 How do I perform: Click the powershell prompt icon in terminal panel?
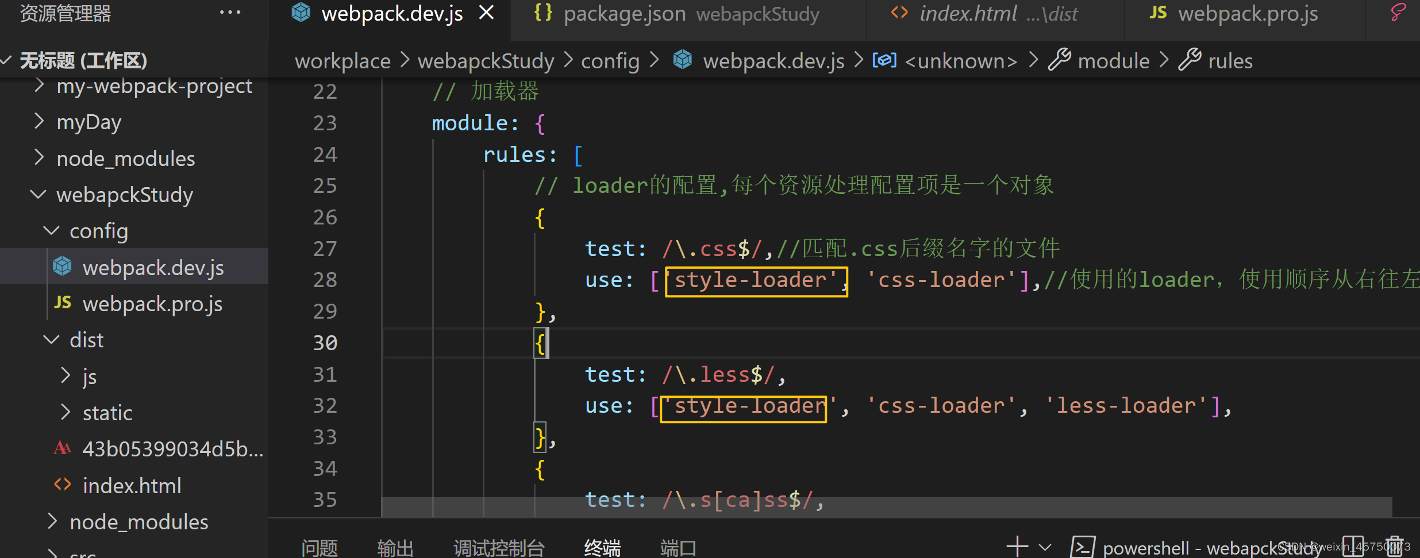[x=1083, y=546]
